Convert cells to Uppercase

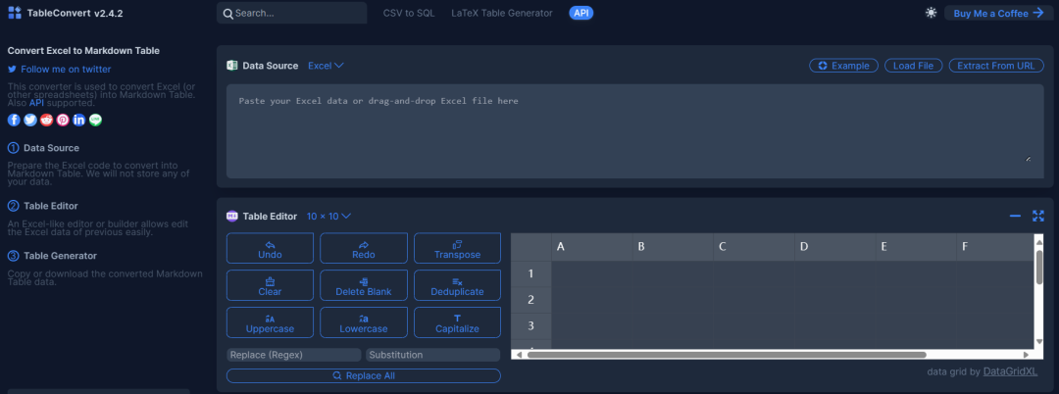(x=271, y=322)
